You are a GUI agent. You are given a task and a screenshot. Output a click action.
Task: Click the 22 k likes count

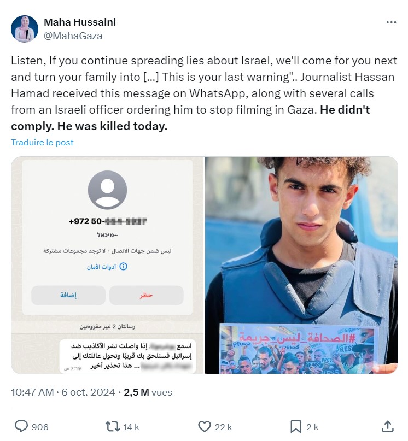[x=223, y=427]
